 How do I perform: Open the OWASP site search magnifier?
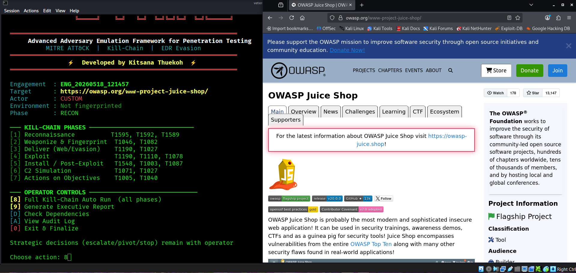tap(450, 71)
